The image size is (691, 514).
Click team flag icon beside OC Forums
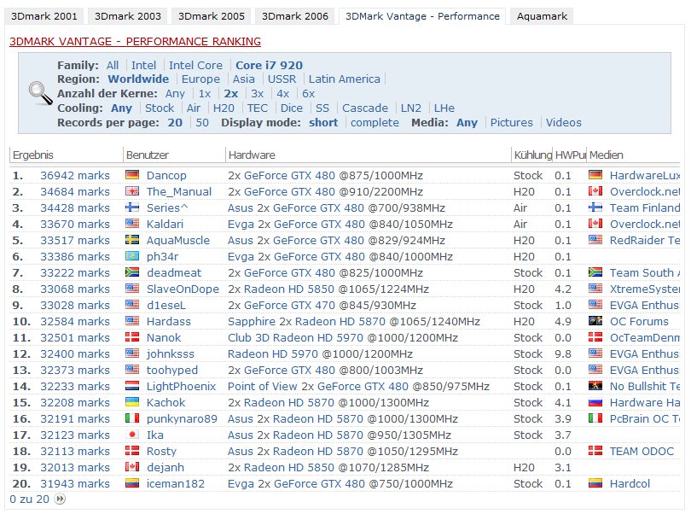click(x=595, y=321)
